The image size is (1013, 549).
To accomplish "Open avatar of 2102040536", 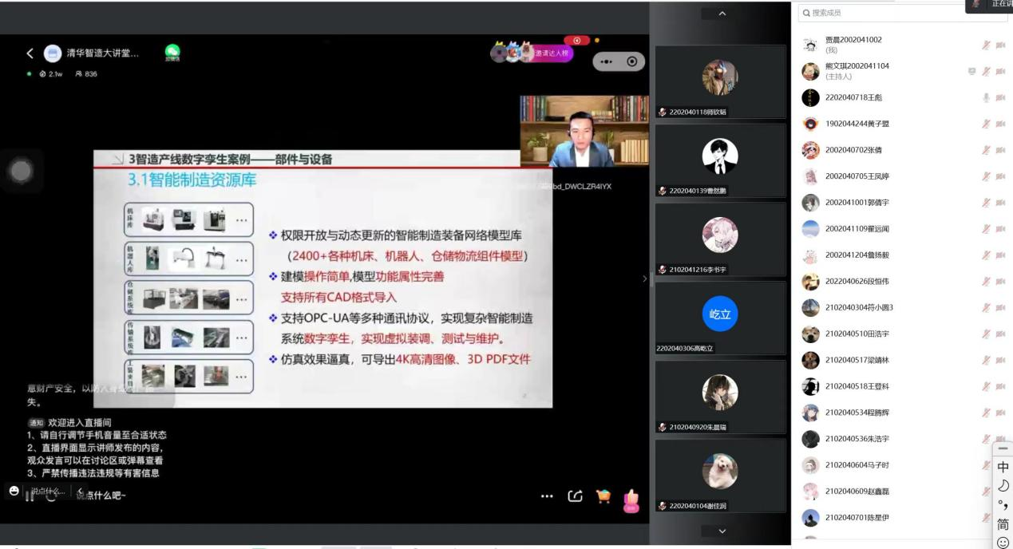I will tap(810, 439).
